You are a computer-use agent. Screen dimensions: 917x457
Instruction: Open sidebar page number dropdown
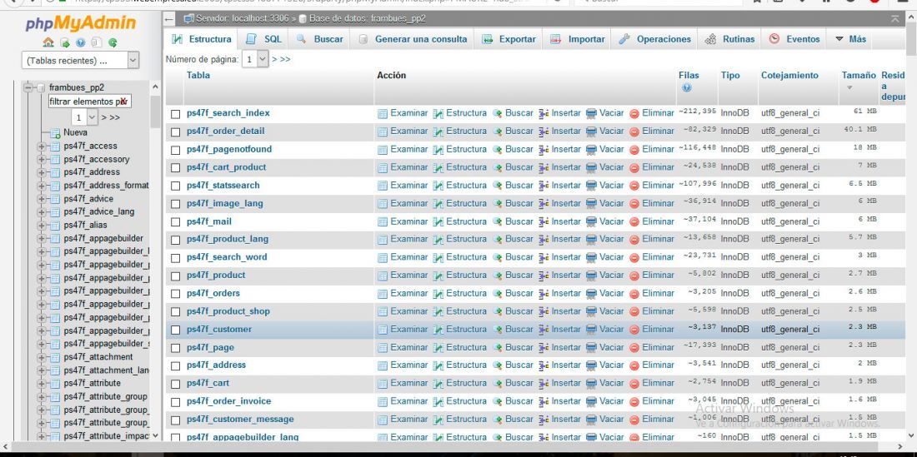(x=85, y=117)
